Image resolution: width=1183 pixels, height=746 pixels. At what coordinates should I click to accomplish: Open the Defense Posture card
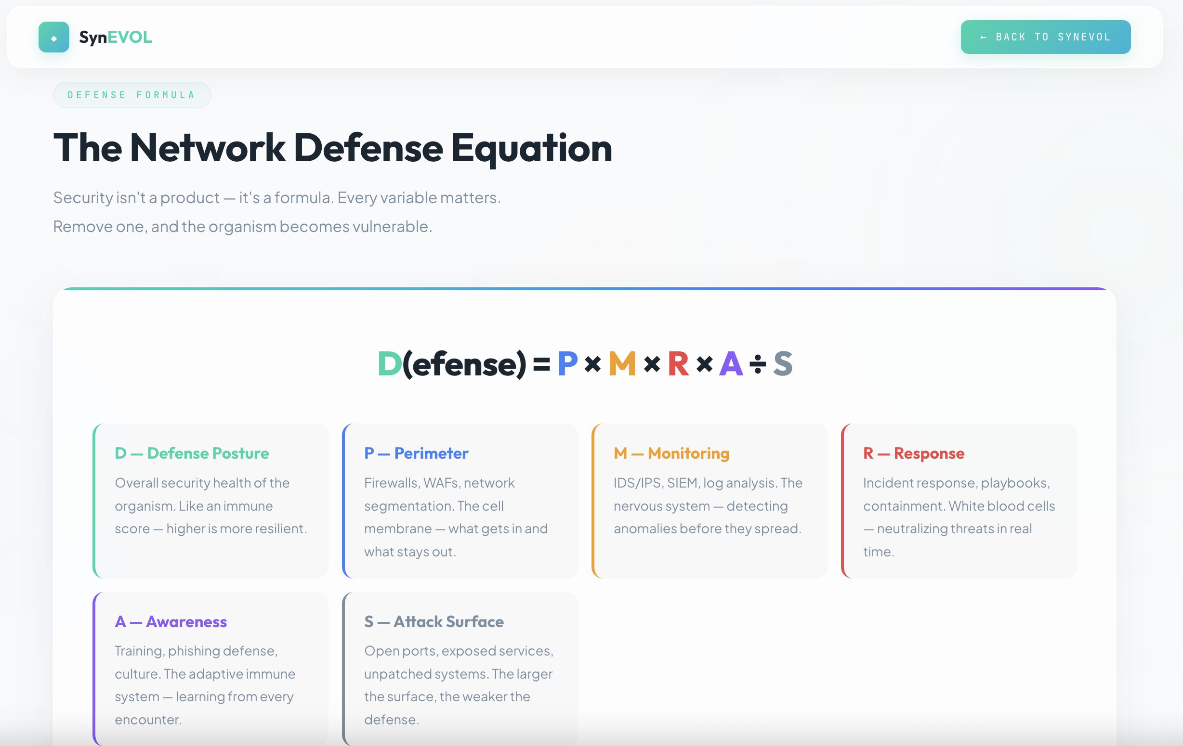[x=211, y=501]
